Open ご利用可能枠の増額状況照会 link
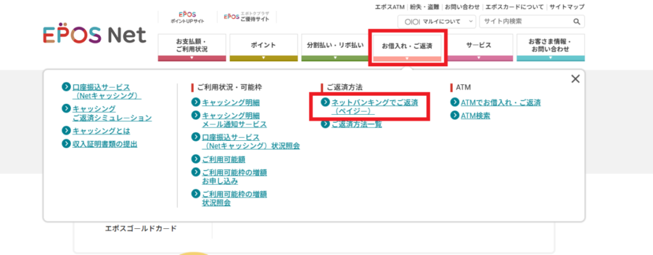This screenshot has height=255, width=653. click(235, 199)
